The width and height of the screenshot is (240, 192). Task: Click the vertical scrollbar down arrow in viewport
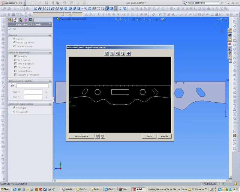coord(230,177)
